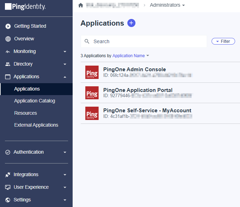Click the plus icon to add application

(x=131, y=23)
